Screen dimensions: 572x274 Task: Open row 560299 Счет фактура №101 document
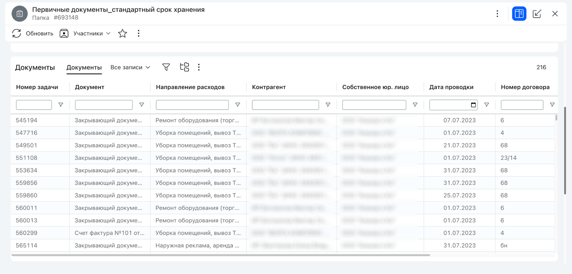(x=109, y=233)
